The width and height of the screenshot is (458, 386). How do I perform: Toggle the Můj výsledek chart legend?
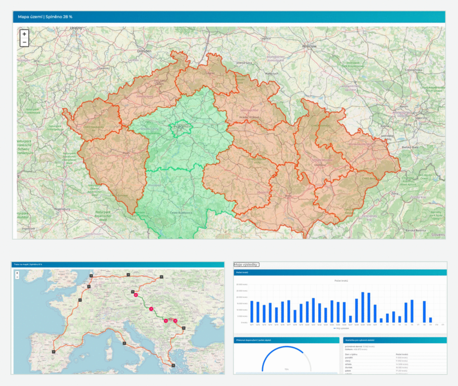click(341, 328)
